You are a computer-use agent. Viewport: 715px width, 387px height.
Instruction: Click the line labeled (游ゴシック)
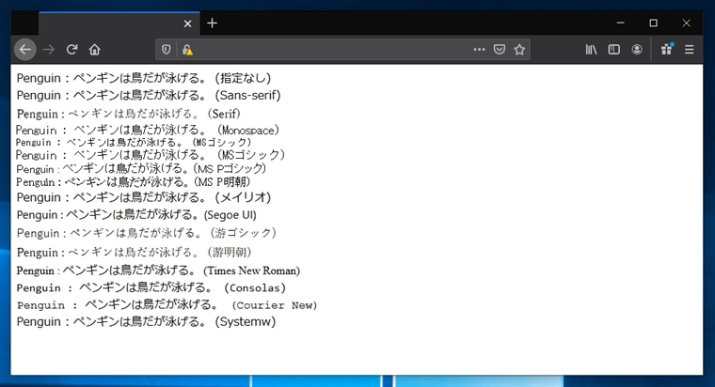147,233
